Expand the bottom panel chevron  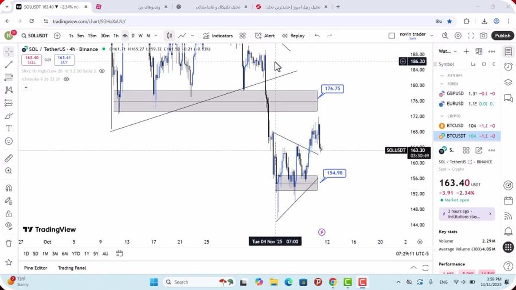(413, 268)
